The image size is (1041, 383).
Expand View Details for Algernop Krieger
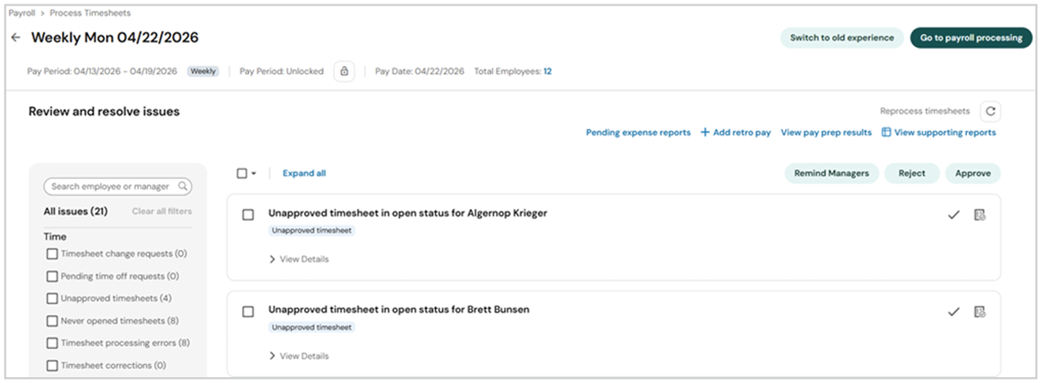point(299,259)
